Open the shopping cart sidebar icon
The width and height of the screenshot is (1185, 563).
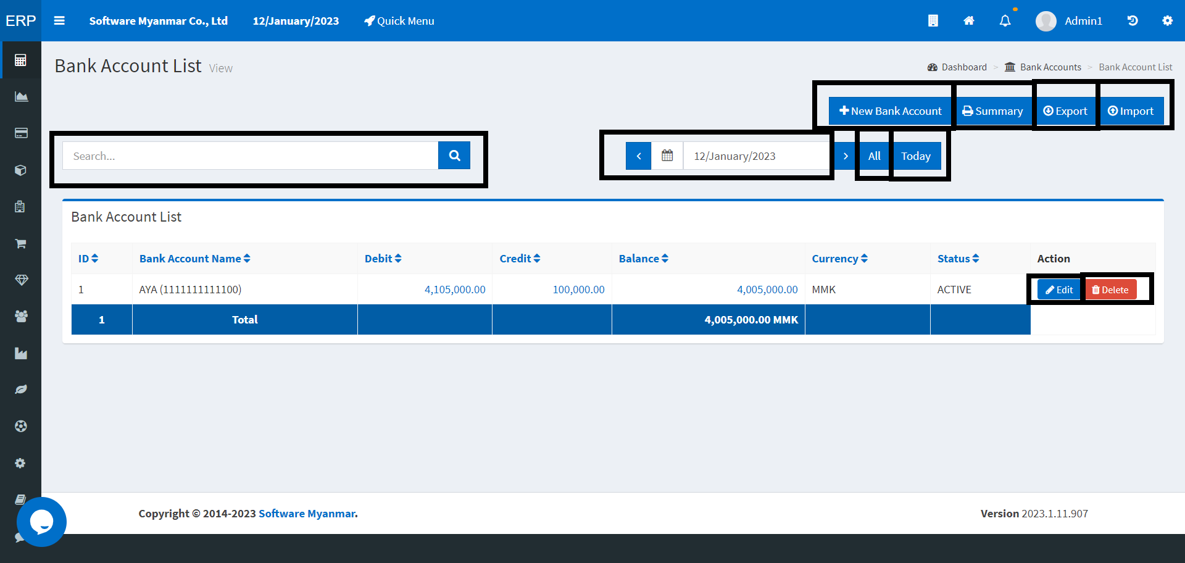[20, 243]
